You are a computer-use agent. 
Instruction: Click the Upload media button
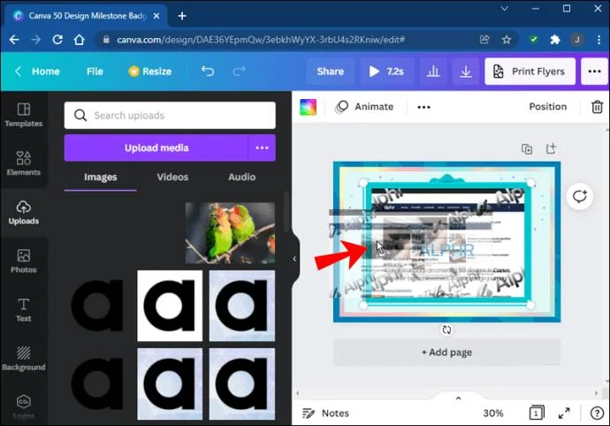click(x=156, y=148)
